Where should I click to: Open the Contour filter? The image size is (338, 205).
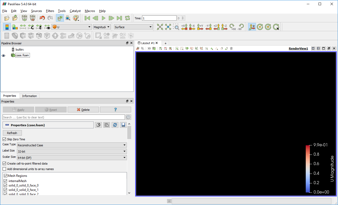coord(15,36)
